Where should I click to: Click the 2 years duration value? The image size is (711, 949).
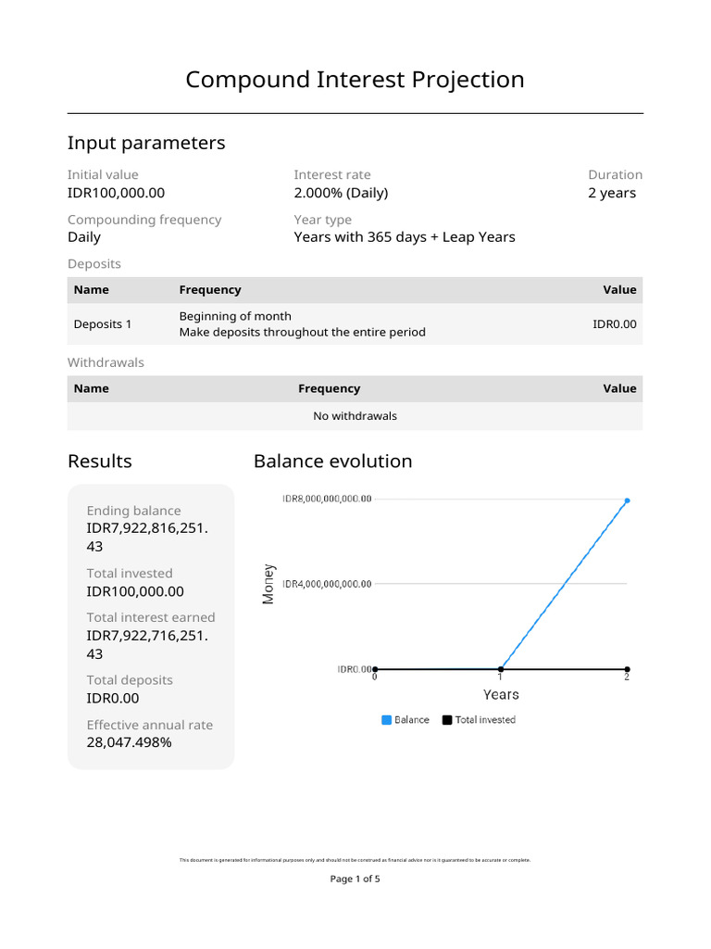612,193
